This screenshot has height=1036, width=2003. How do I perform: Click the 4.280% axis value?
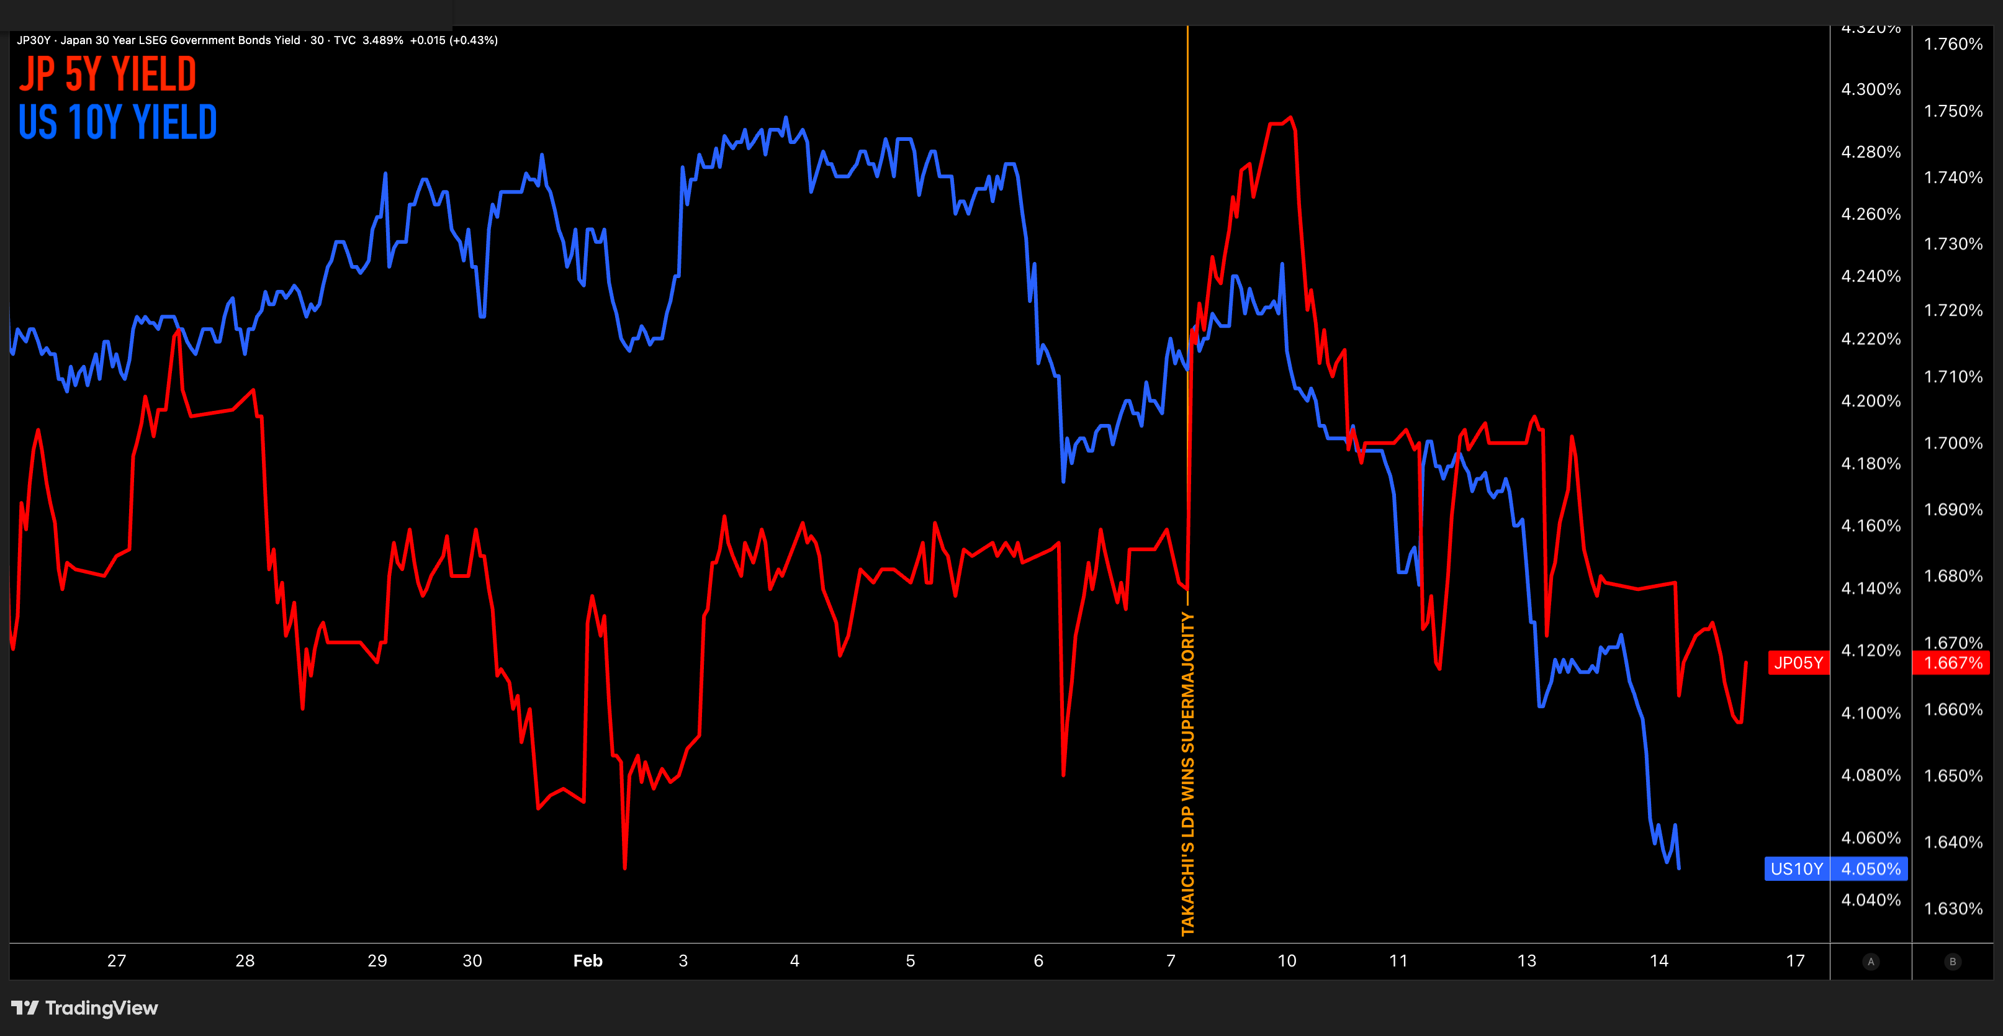point(1871,151)
